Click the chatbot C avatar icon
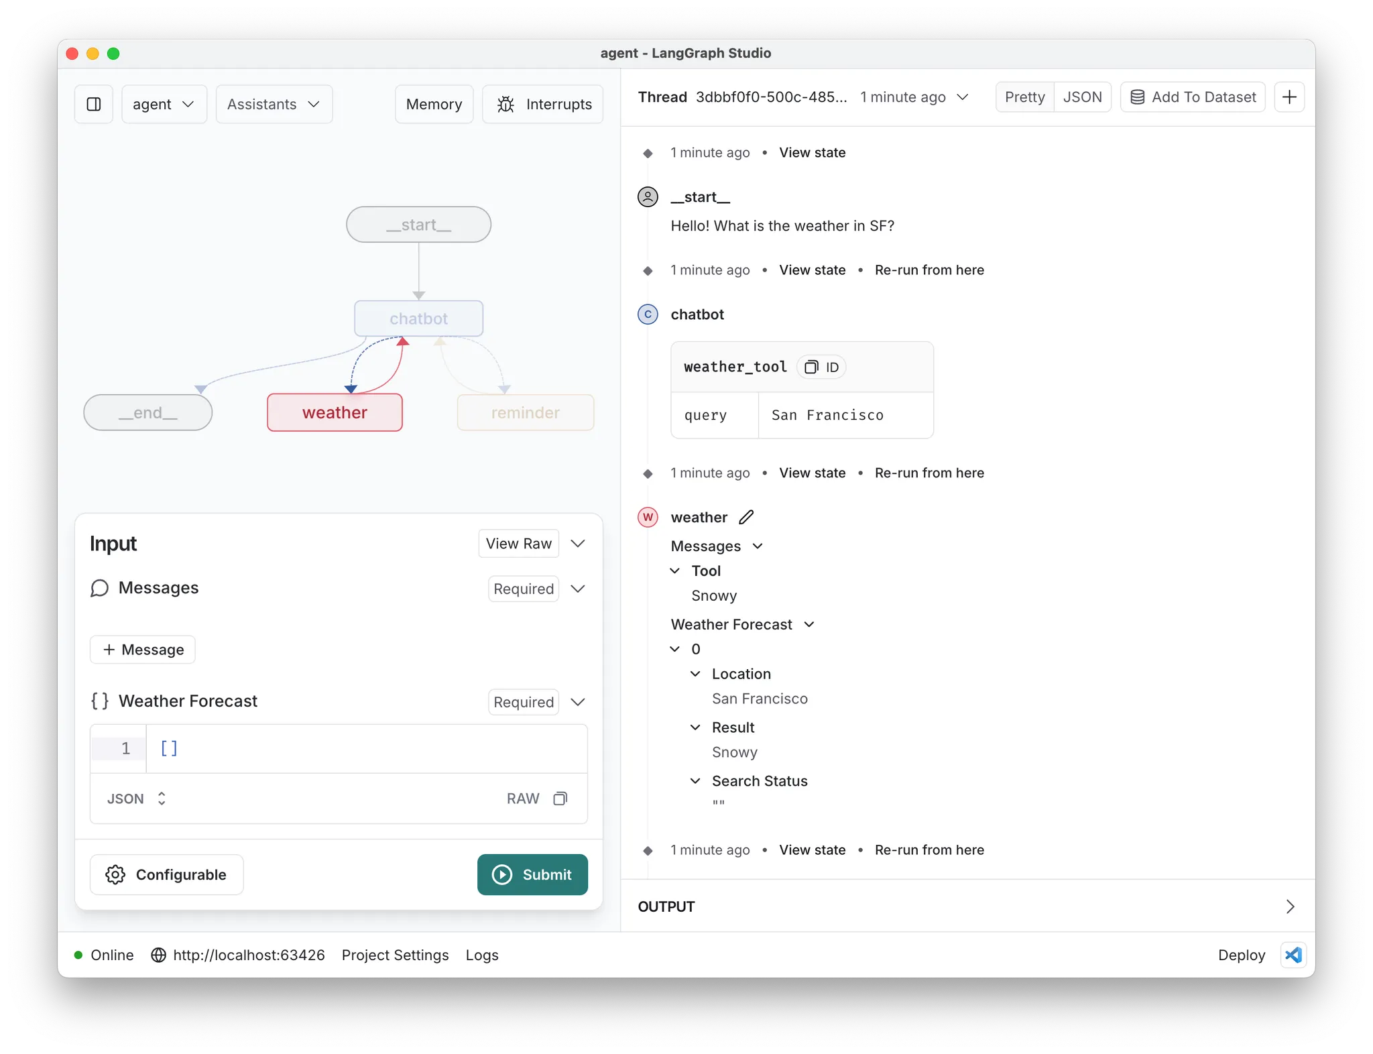Viewport: 1373px width, 1054px height. point(648,314)
